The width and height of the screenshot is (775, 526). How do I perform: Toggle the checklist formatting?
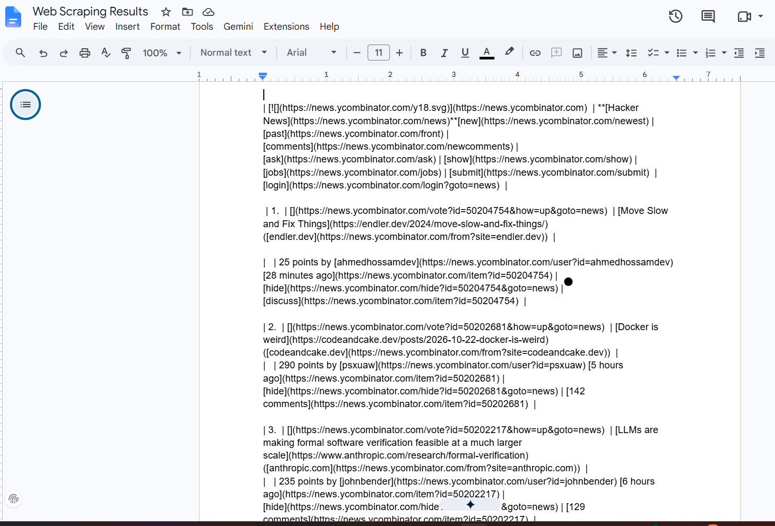point(653,53)
